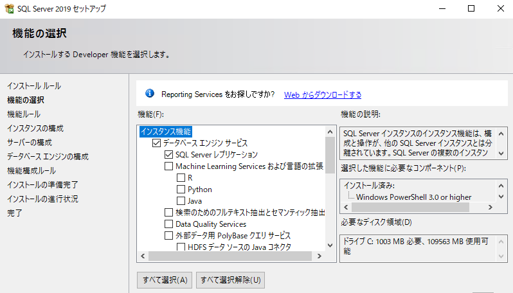Viewport: 513px width, 293px height.
Task: Click the left arrow of prerequisites horizontal scrollbar
Action: pos(346,207)
